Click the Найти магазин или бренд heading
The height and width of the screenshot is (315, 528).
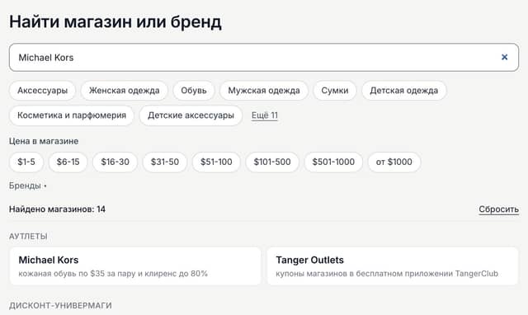[x=115, y=22]
